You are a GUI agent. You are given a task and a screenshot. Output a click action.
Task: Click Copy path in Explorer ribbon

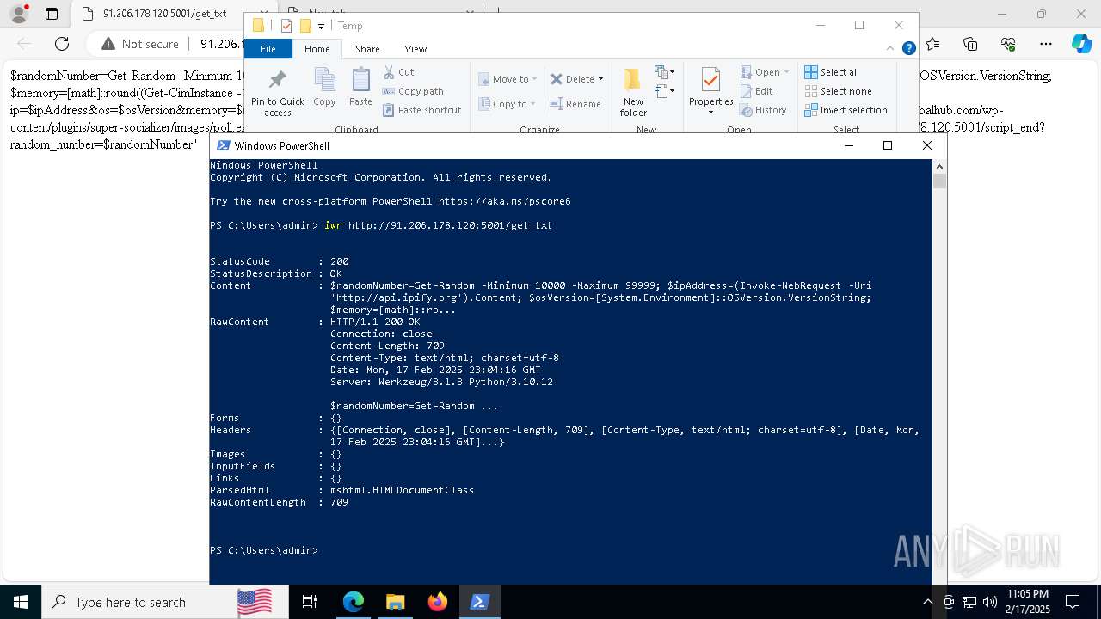pos(413,91)
